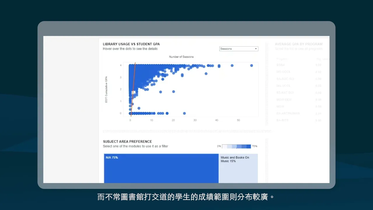This screenshot has height=210, width=373.
Task: Click the MSW-DEN program row
Action: [299, 100]
